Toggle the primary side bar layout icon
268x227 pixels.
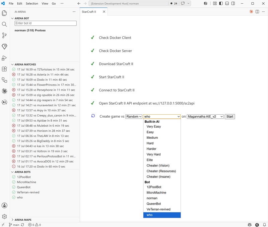[221, 3]
